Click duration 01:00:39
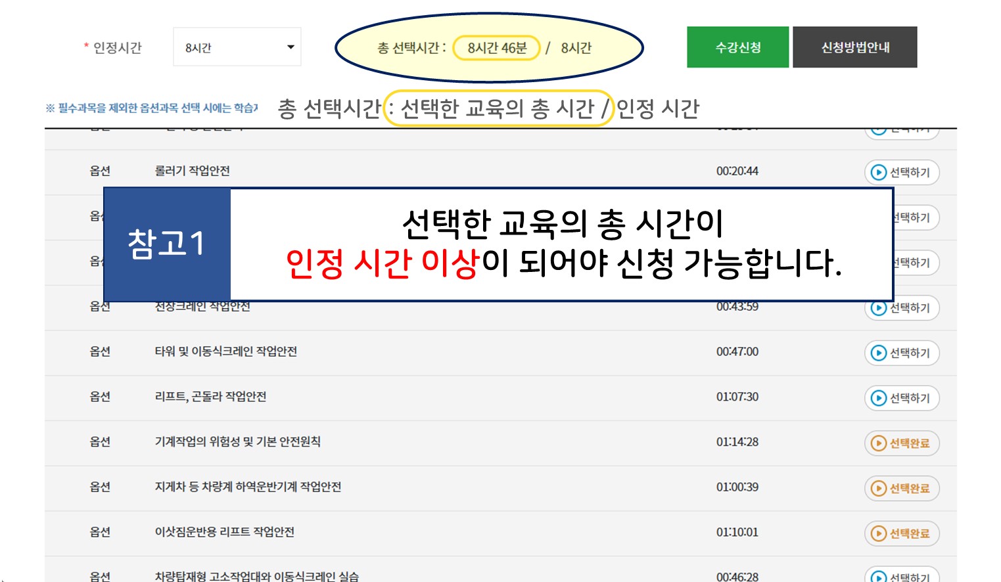This screenshot has width=1001, height=582. 737,487
